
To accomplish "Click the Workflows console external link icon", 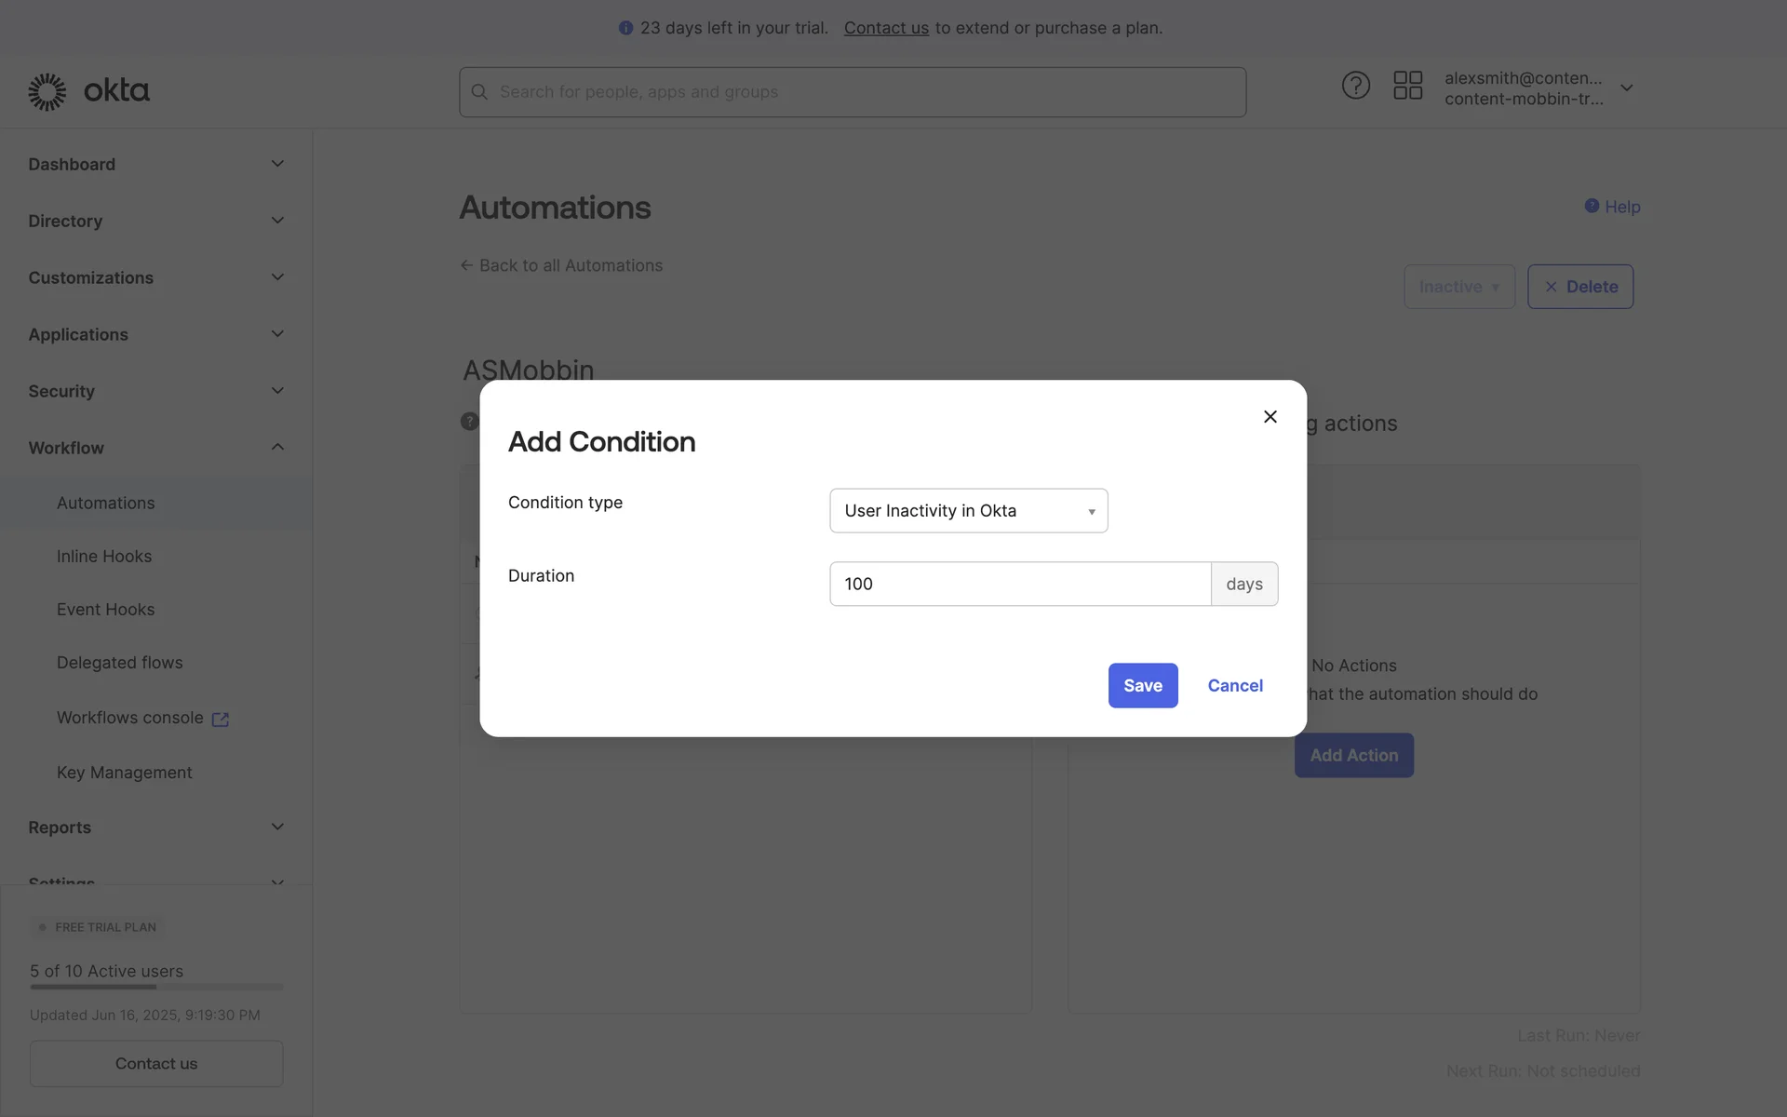I will click(x=221, y=719).
